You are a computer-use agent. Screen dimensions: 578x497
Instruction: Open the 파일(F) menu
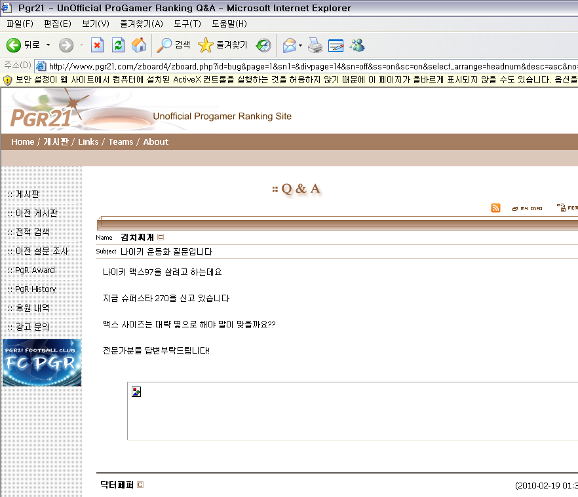click(20, 24)
